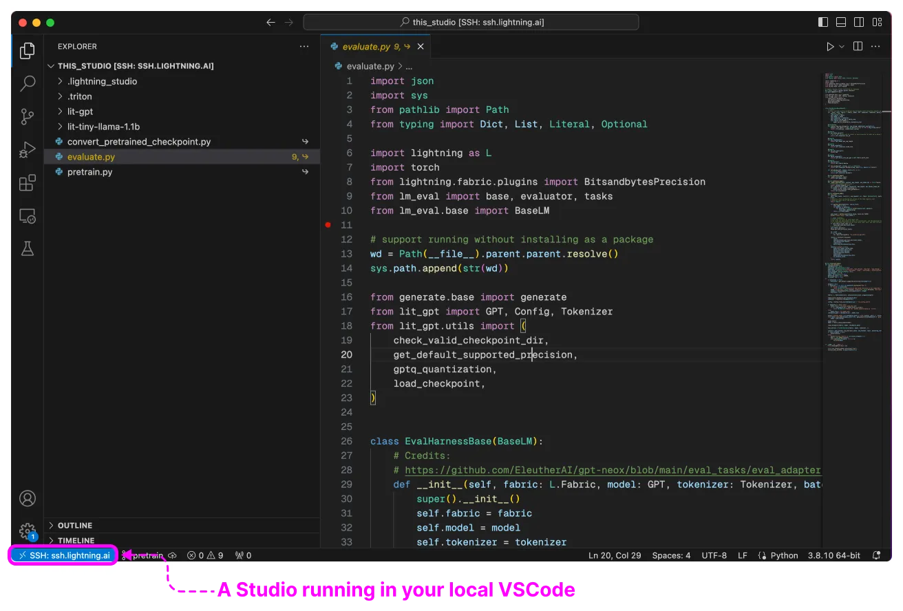Expand the lit-tiny-llama-1.1b folder

tap(182, 127)
